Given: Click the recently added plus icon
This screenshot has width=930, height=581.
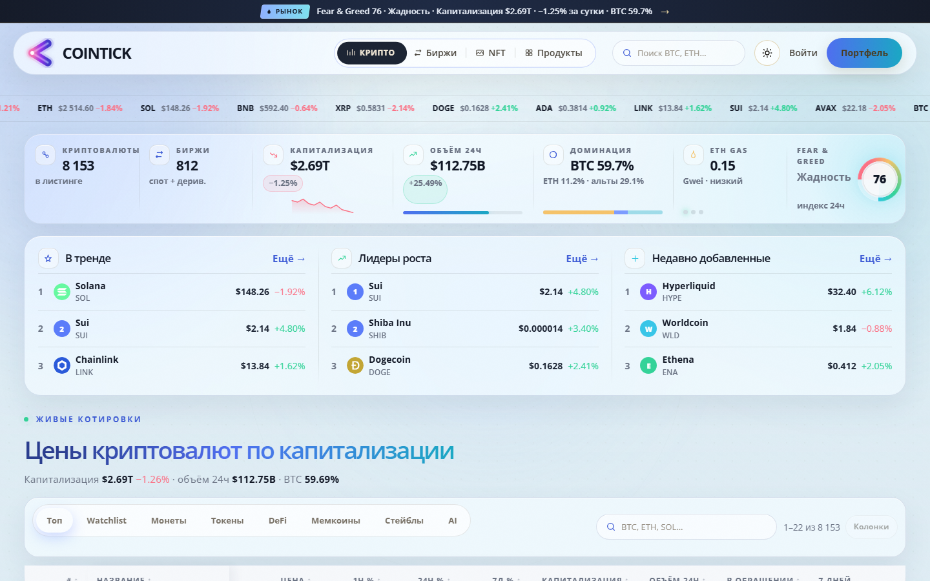Looking at the screenshot, I should [x=635, y=258].
